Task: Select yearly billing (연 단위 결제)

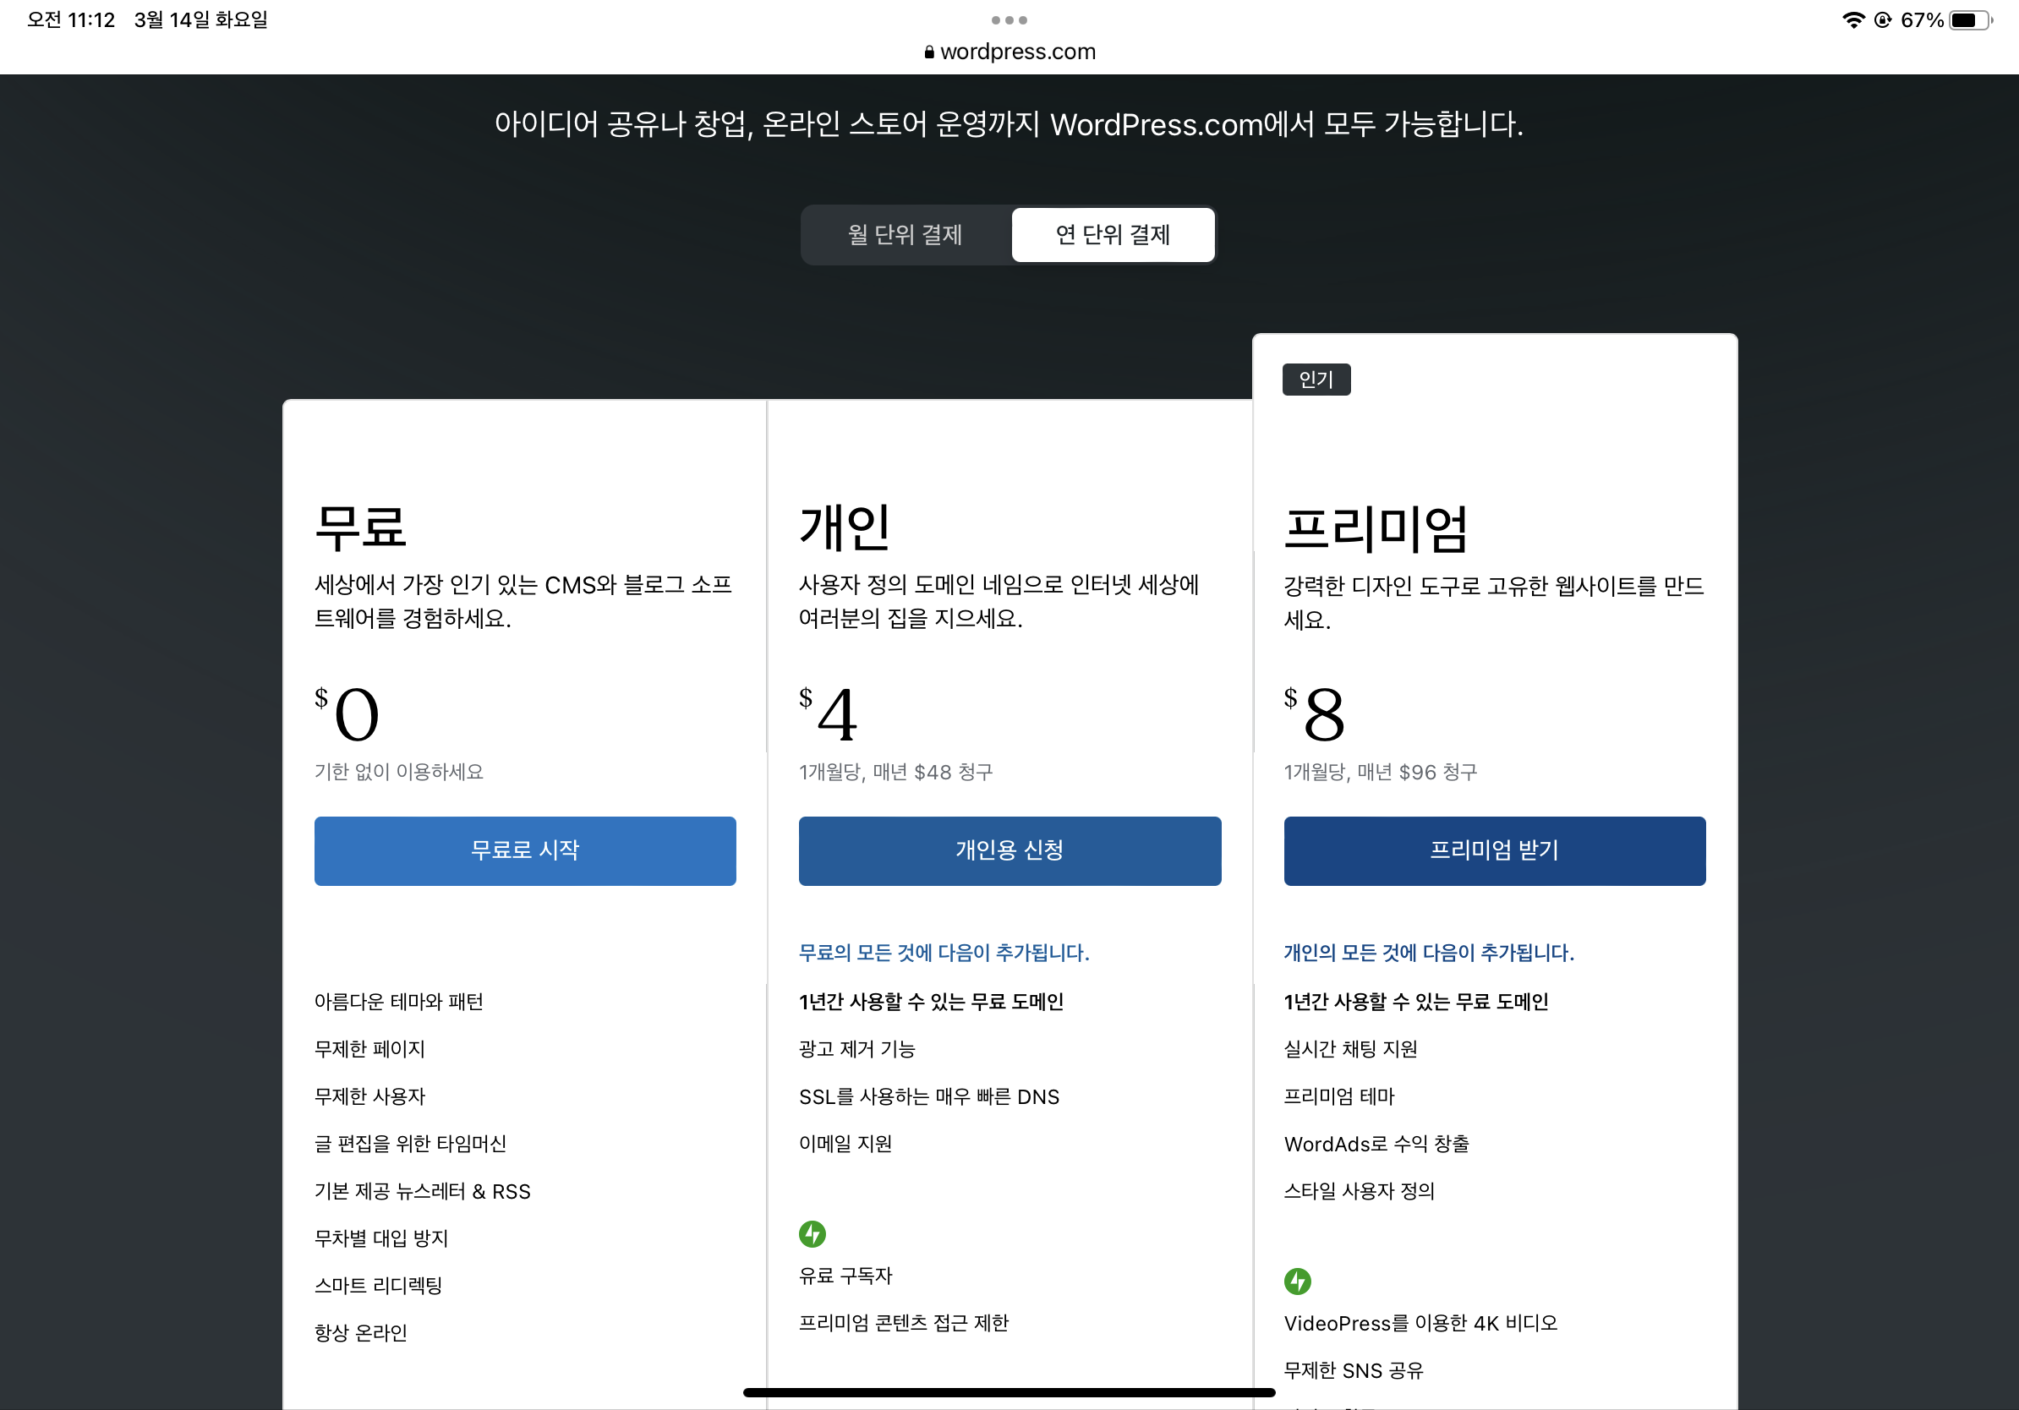Action: pyautogui.click(x=1113, y=235)
